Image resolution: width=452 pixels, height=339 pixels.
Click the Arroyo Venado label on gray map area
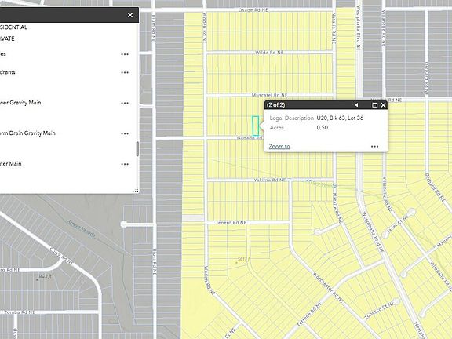coord(81,228)
